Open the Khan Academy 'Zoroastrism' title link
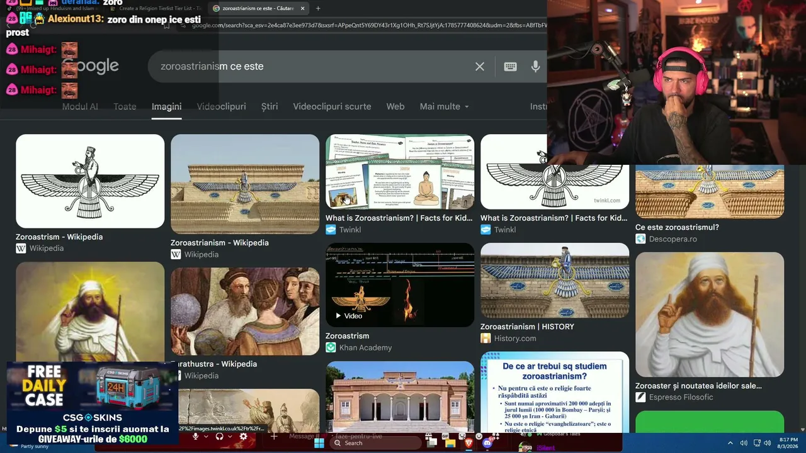This screenshot has height=453, width=806. [x=347, y=336]
